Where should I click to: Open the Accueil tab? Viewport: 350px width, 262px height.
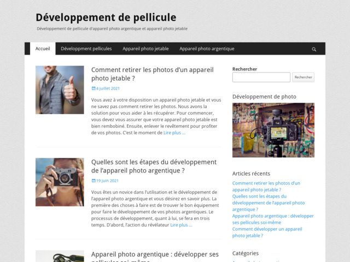click(43, 49)
